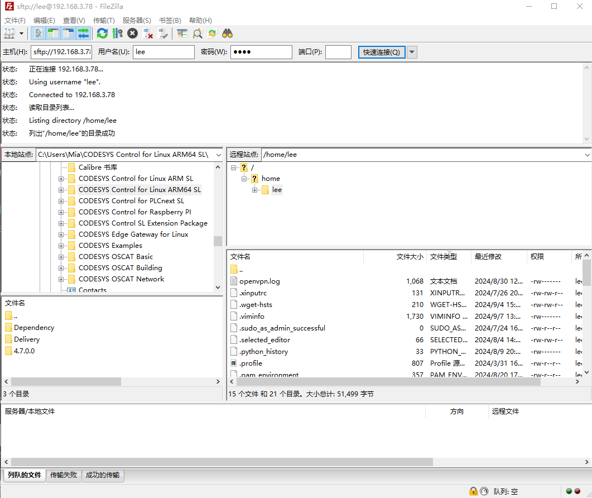This screenshot has height=498, width=592.
Task: Click the process queue toolbar icon
Action: click(x=117, y=33)
